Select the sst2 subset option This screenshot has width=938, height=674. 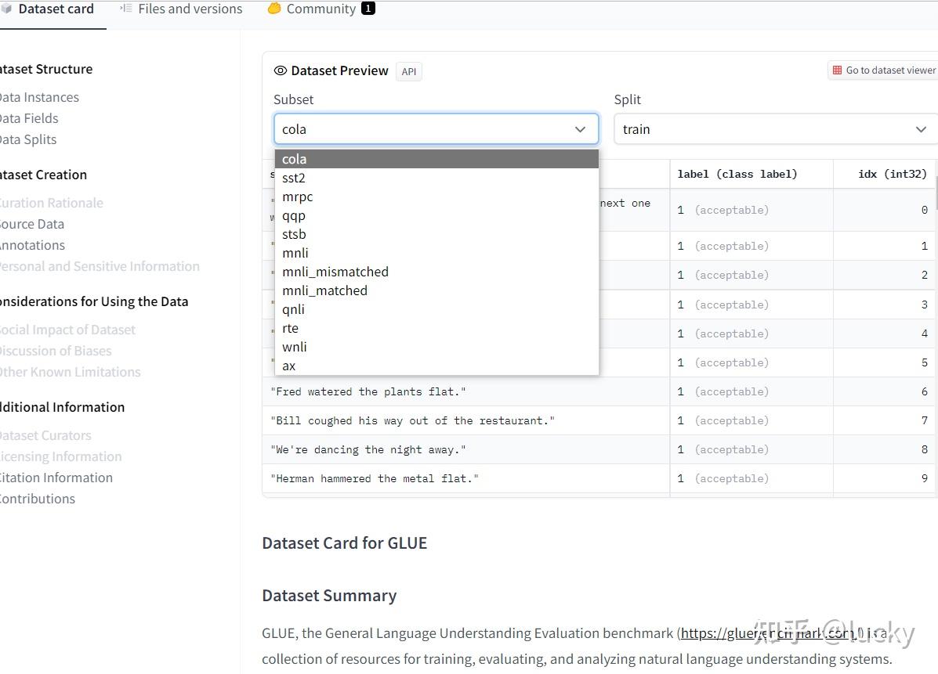click(x=436, y=178)
